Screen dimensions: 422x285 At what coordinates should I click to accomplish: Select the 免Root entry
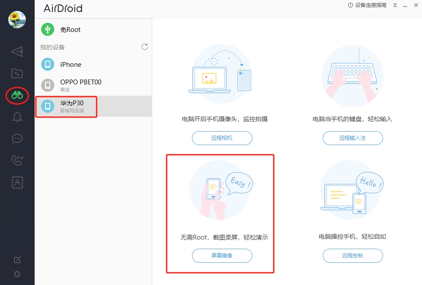pos(93,29)
